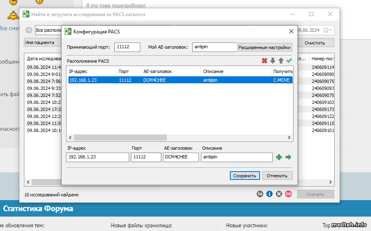Open the search settings gear icon

(x=29, y=30)
